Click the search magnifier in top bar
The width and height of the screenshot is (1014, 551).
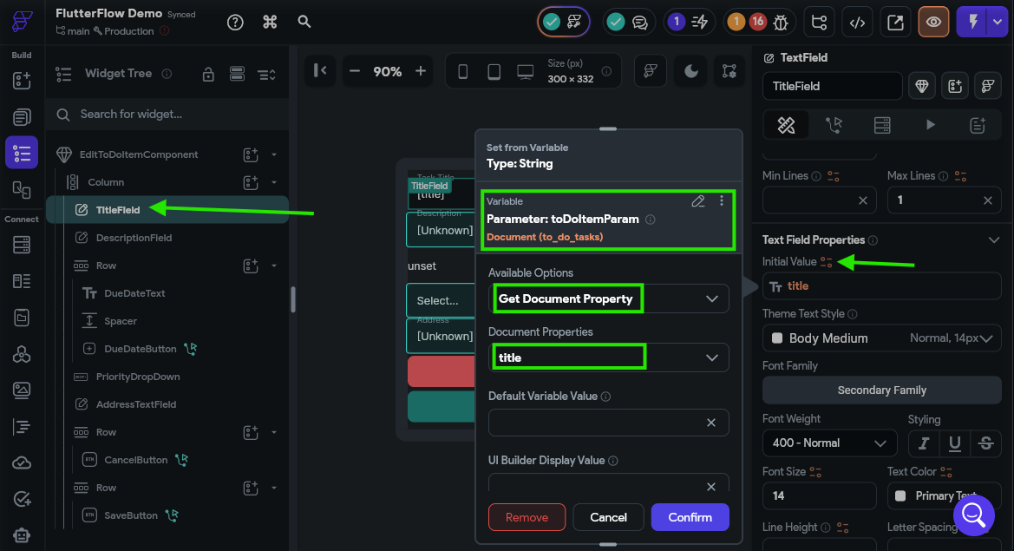click(304, 22)
